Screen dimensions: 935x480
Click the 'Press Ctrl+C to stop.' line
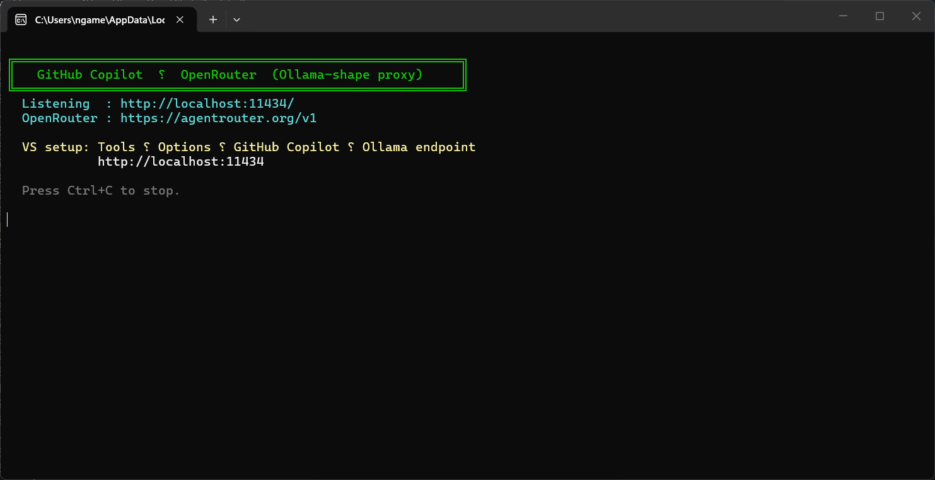point(101,190)
